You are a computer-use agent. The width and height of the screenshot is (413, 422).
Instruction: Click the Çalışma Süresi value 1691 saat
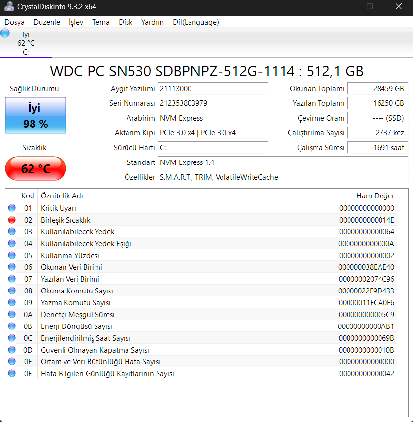378,148
